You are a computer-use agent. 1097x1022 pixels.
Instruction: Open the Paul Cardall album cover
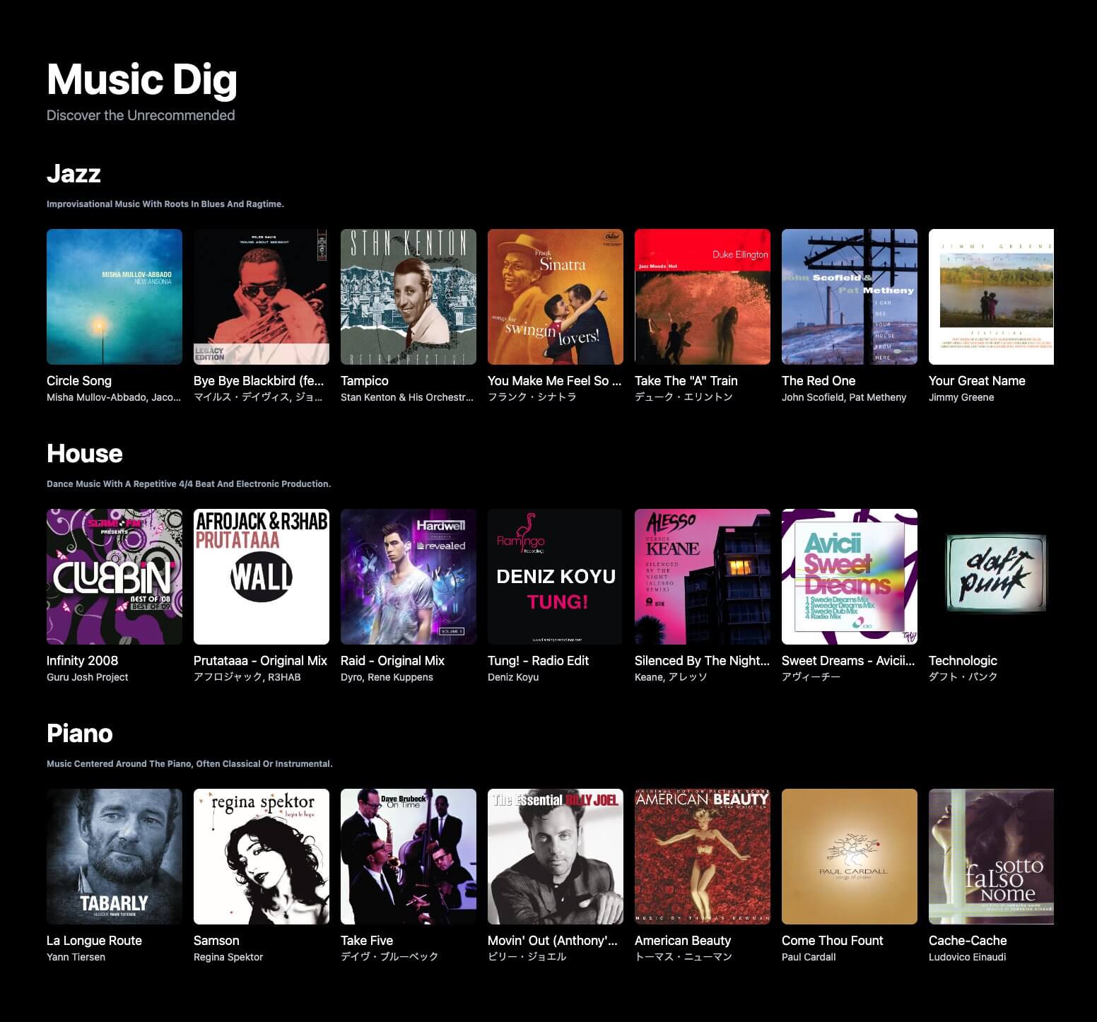pyautogui.click(x=850, y=857)
